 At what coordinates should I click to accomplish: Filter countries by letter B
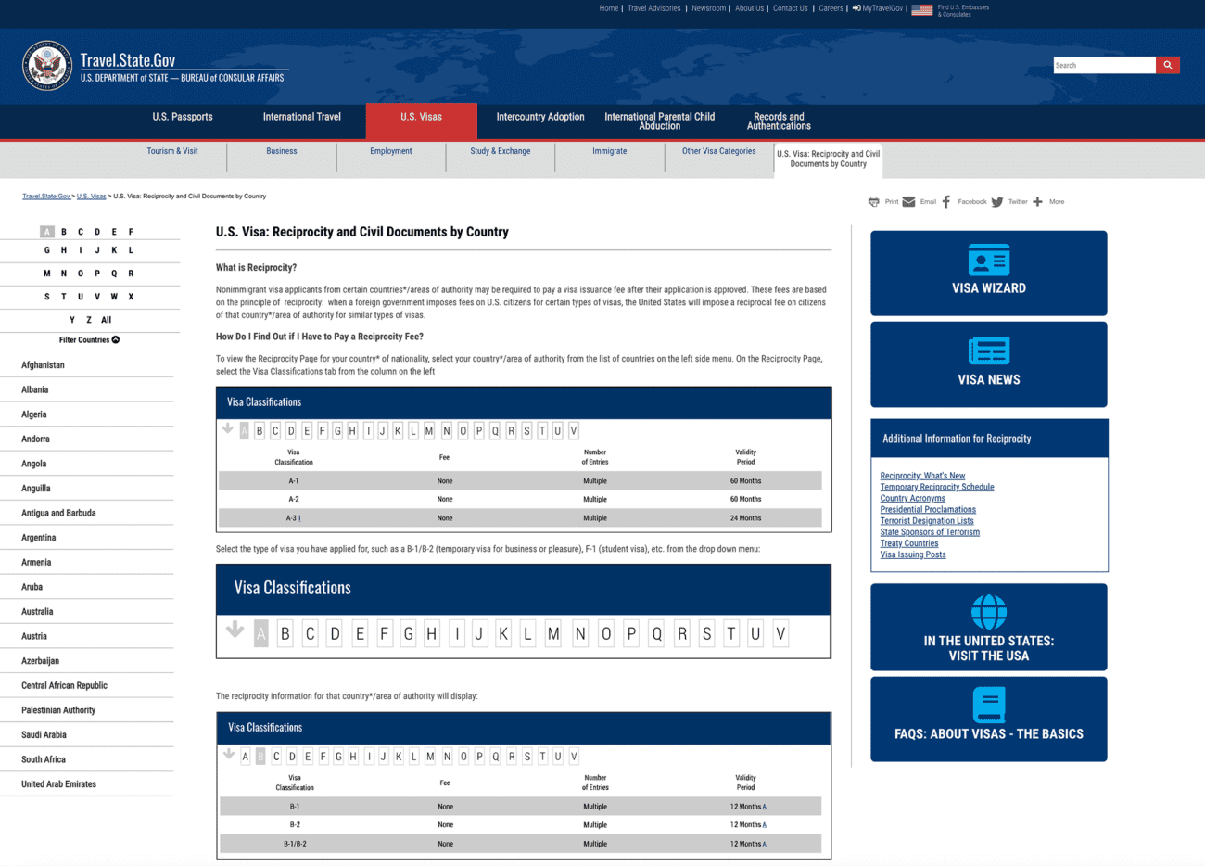coord(64,232)
